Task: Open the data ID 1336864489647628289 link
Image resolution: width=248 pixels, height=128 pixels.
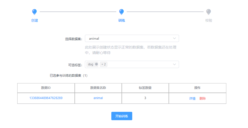Action: pos(46,98)
